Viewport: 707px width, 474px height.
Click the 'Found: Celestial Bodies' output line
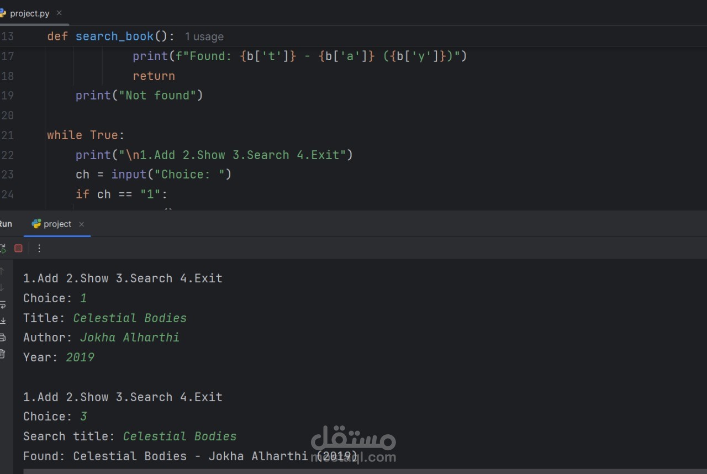191,456
